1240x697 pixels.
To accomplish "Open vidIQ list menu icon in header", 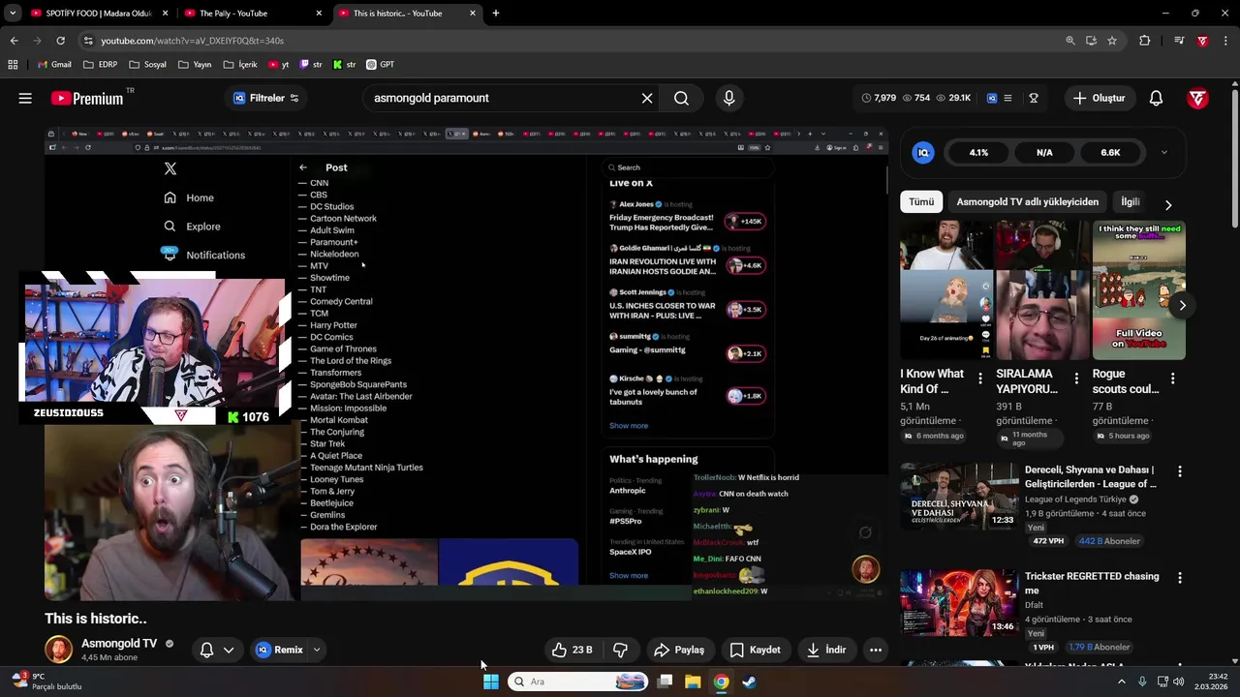I will [1007, 98].
